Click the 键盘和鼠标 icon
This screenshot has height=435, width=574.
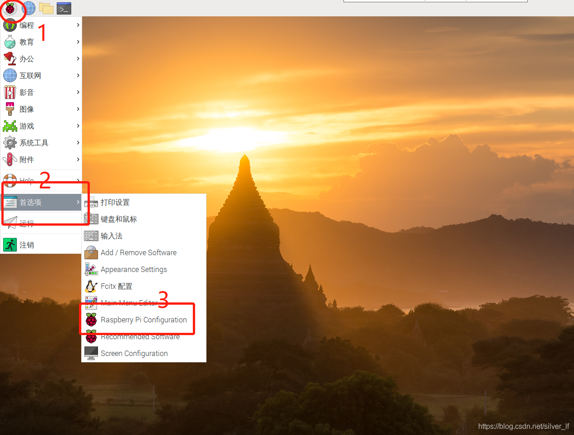point(91,219)
